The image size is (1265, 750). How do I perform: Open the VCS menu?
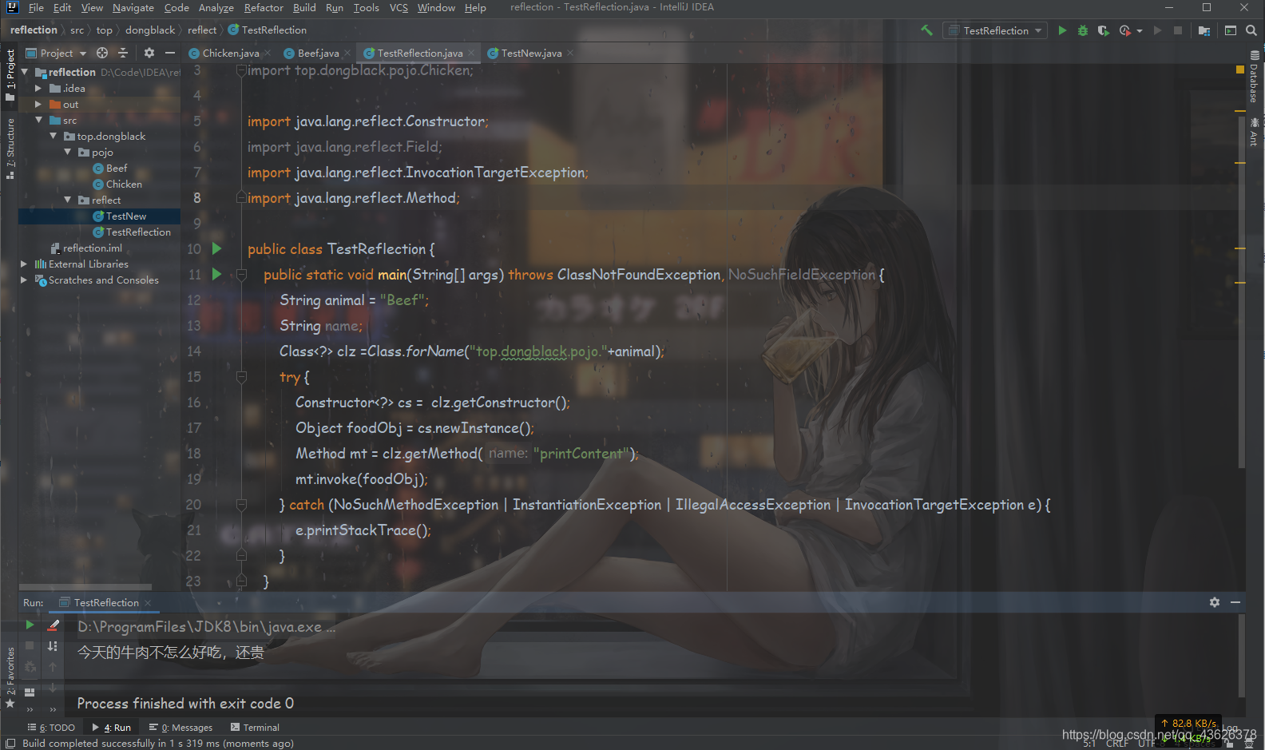(x=399, y=7)
